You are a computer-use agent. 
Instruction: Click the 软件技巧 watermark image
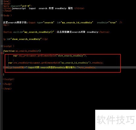(115, 120)
